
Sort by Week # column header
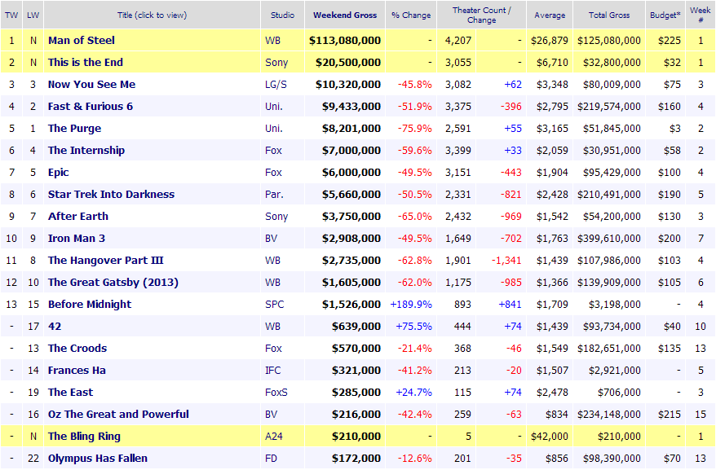(x=701, y=15)
